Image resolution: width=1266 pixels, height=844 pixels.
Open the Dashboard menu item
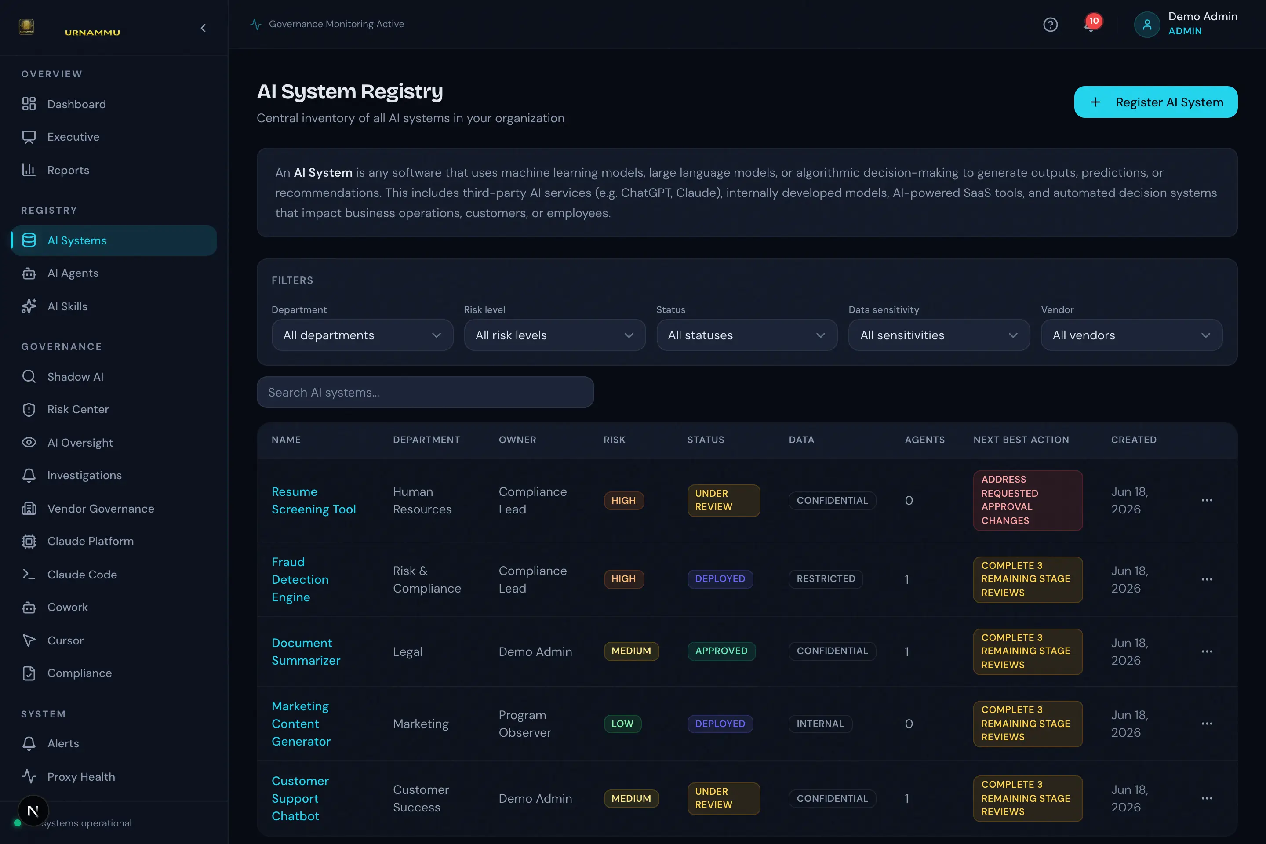(x=113, y=104)
